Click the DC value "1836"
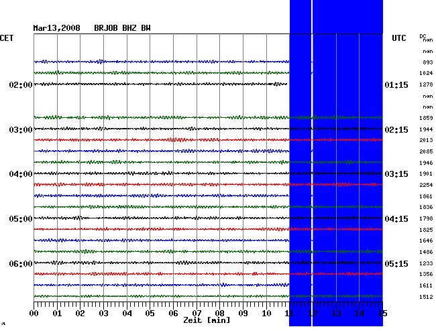436x331 pixels. (x=426, y=207)
